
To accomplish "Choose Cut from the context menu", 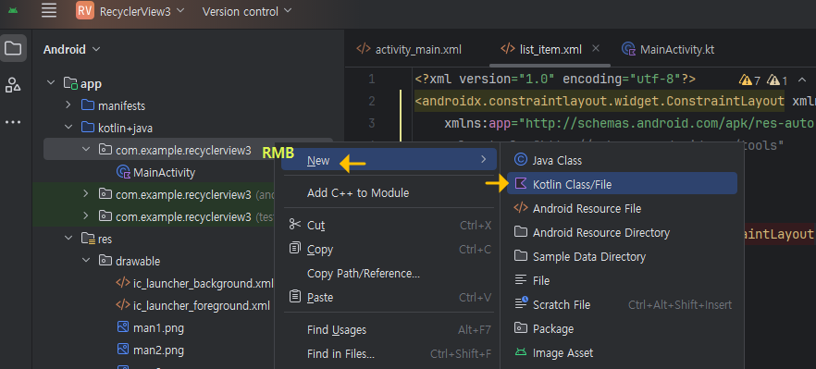I will [x=389, y=226].
